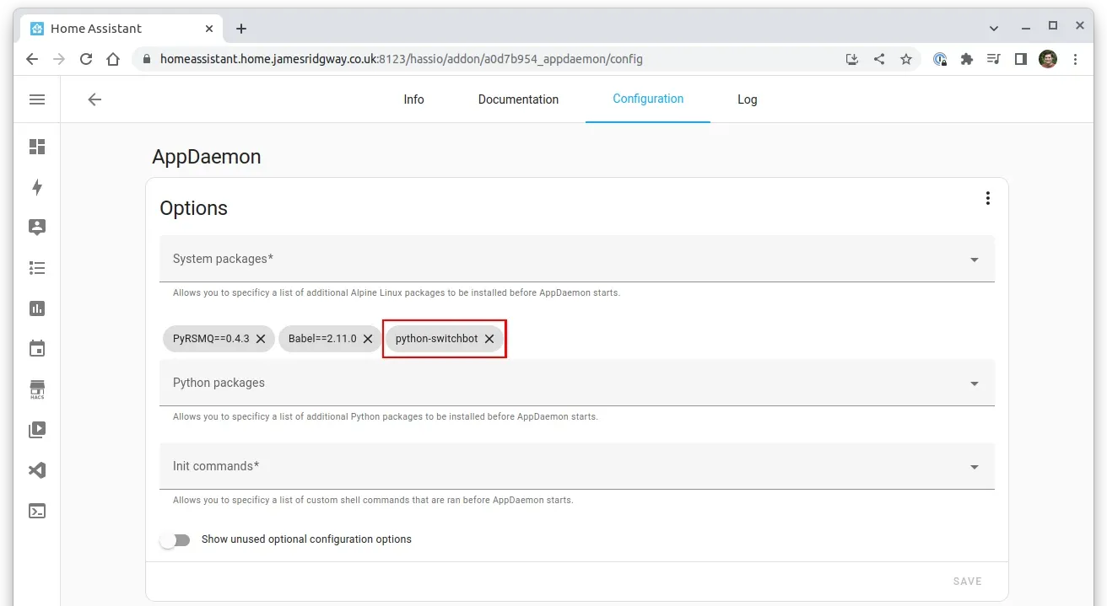The height and width of the screenshot is (606, 1107).
Task: Open the browser extensions puzzle icon
Action: pyautogui.click(x=967, y=59)
